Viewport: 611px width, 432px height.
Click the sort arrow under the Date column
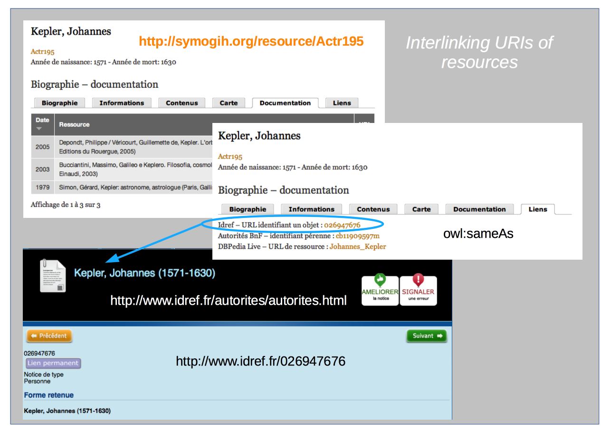(39, 129)
